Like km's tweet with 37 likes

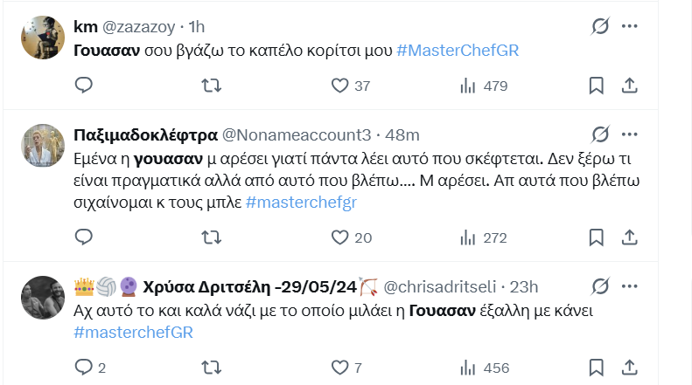340,86
